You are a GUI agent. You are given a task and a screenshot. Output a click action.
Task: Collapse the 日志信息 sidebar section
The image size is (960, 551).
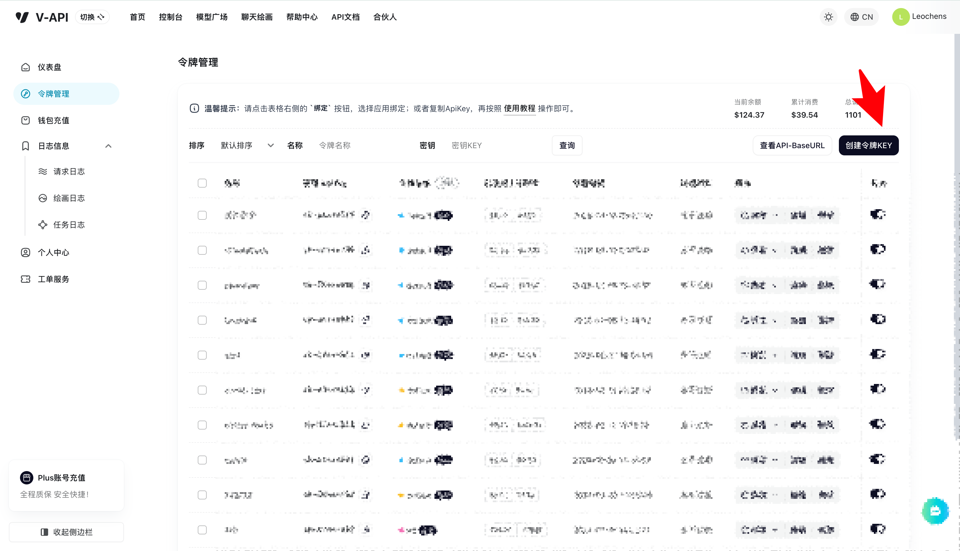click(x=108, y=146)
